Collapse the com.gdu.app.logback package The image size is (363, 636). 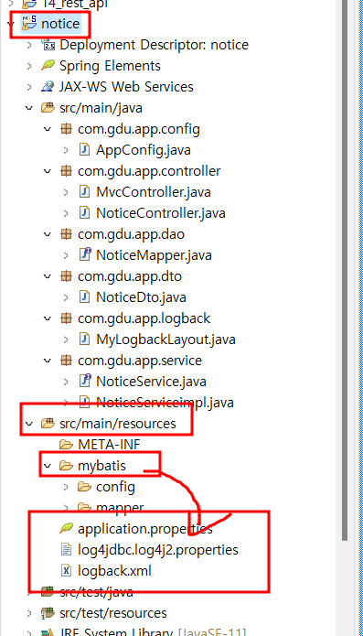[x=48, y=318]
